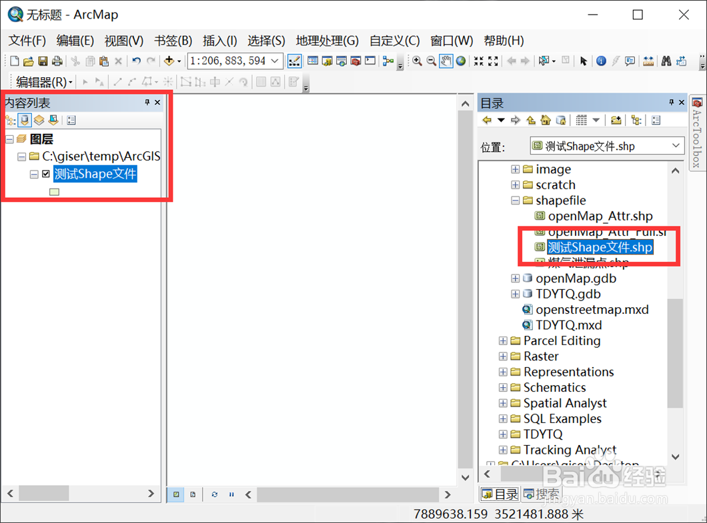Open the Find binoculars tool
Screen dimensions: 707x523
(x=666, y=61)
